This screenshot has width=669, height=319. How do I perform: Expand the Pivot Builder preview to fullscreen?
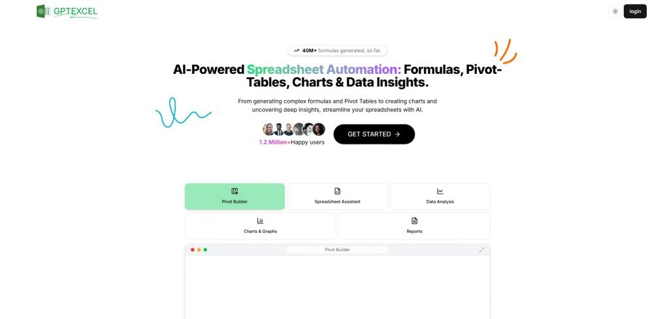pyautogui.click(x=481, y=250)
